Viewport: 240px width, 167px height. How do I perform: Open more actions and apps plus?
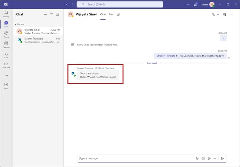click(215, 159)
